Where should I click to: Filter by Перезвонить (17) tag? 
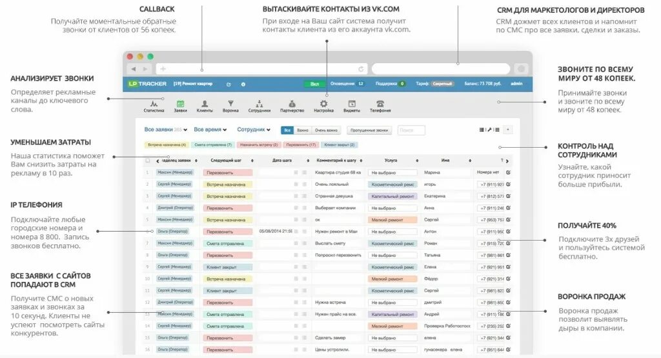pyautogui.click(x=301, y=145)
